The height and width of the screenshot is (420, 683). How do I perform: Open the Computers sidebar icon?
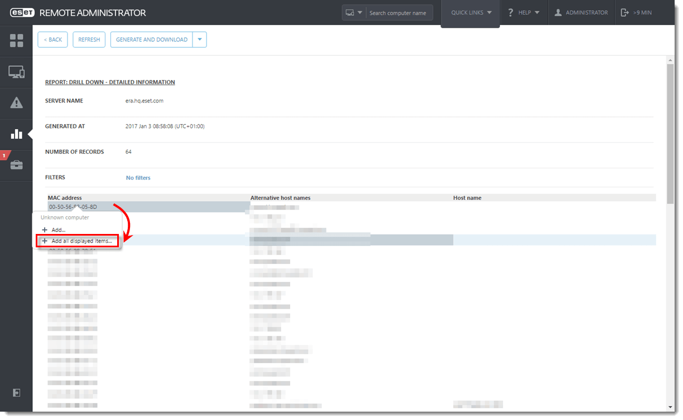[x=16, y=72]
